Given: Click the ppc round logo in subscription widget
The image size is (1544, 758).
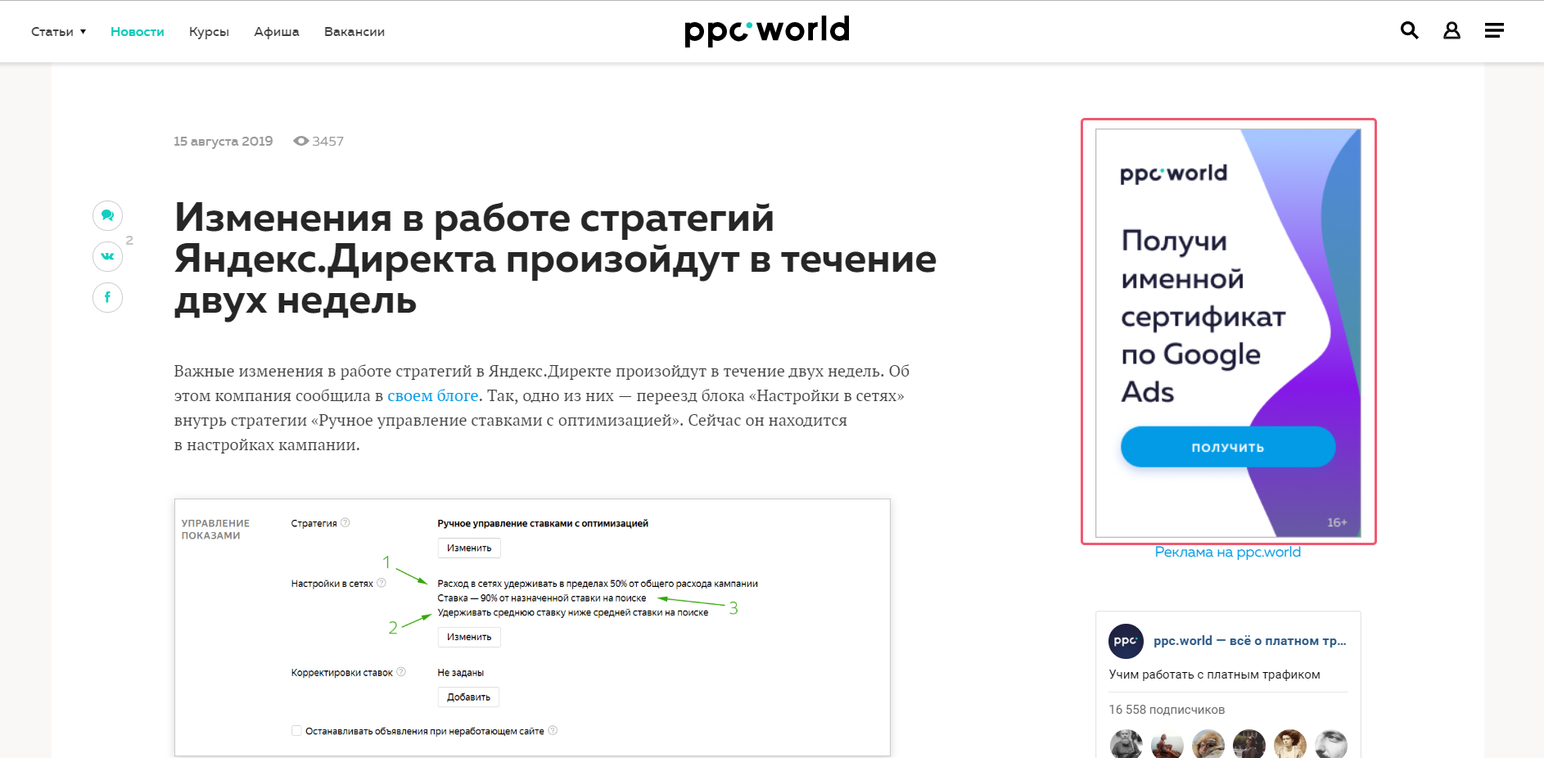Looking at the screenshot, I should (x=1126, y=641).
